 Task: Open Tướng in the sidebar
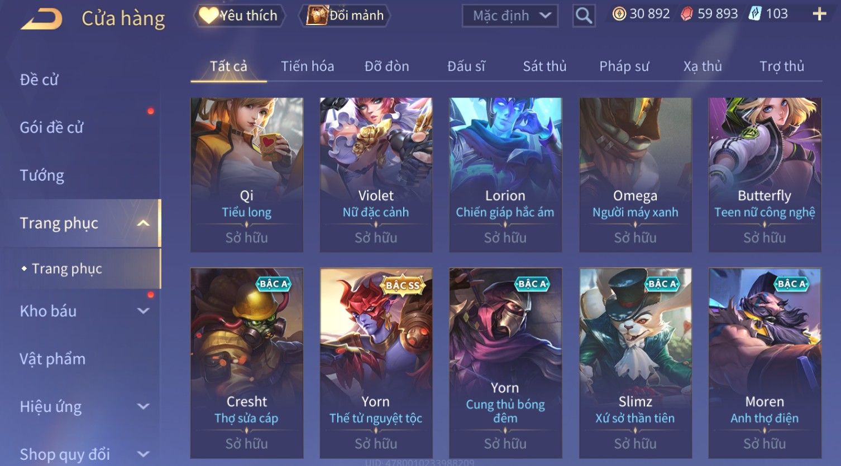click(42, 176)
